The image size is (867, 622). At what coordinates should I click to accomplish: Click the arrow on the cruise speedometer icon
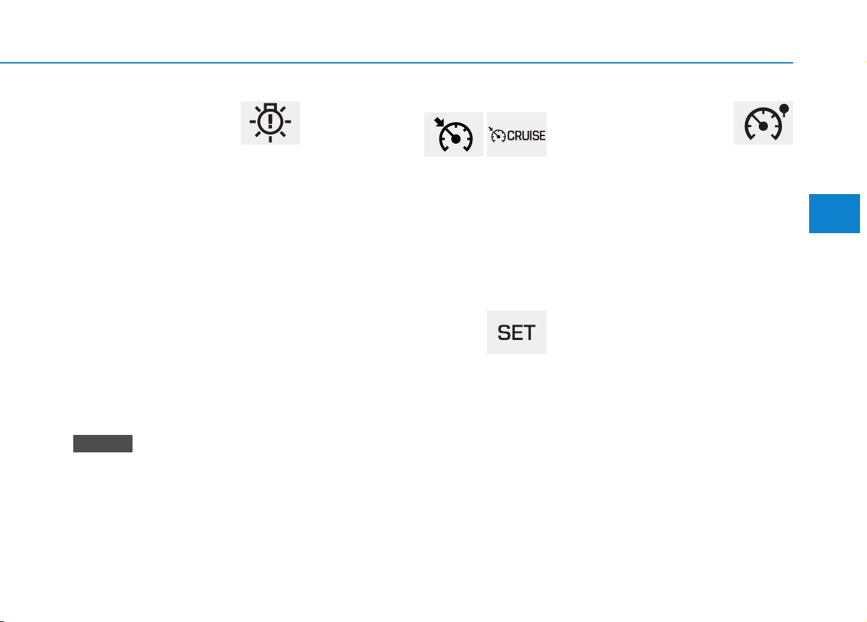(x=439, y=122)
